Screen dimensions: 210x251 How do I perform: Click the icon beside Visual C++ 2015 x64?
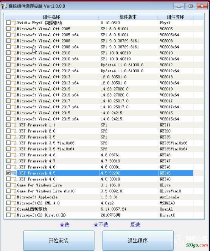(14, 119)
